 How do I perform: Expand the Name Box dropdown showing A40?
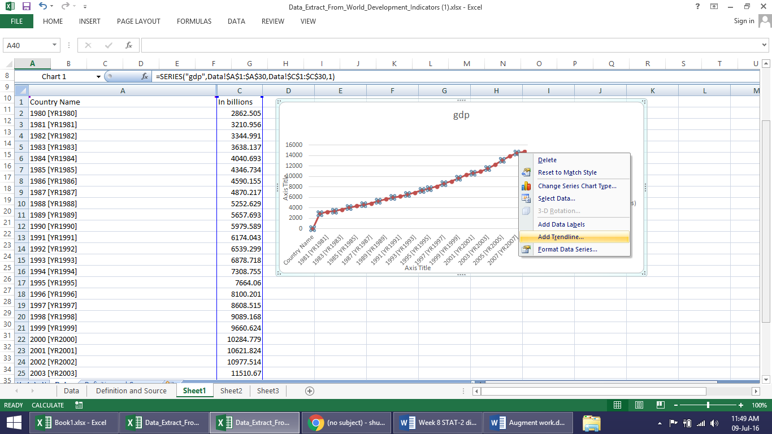coord(55,45)
